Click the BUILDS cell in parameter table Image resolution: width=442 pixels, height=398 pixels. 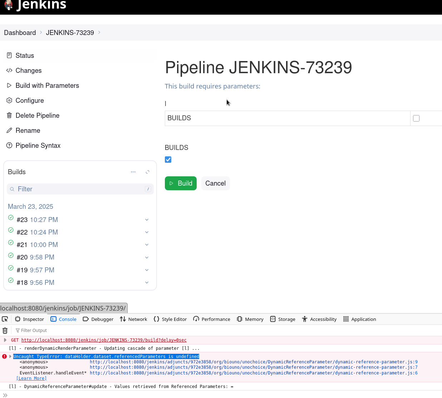pyautogui.click(x=288, y=118)
